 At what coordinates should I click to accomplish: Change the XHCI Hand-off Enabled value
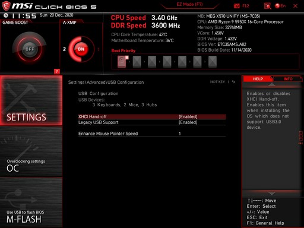(x=188, y=116)
